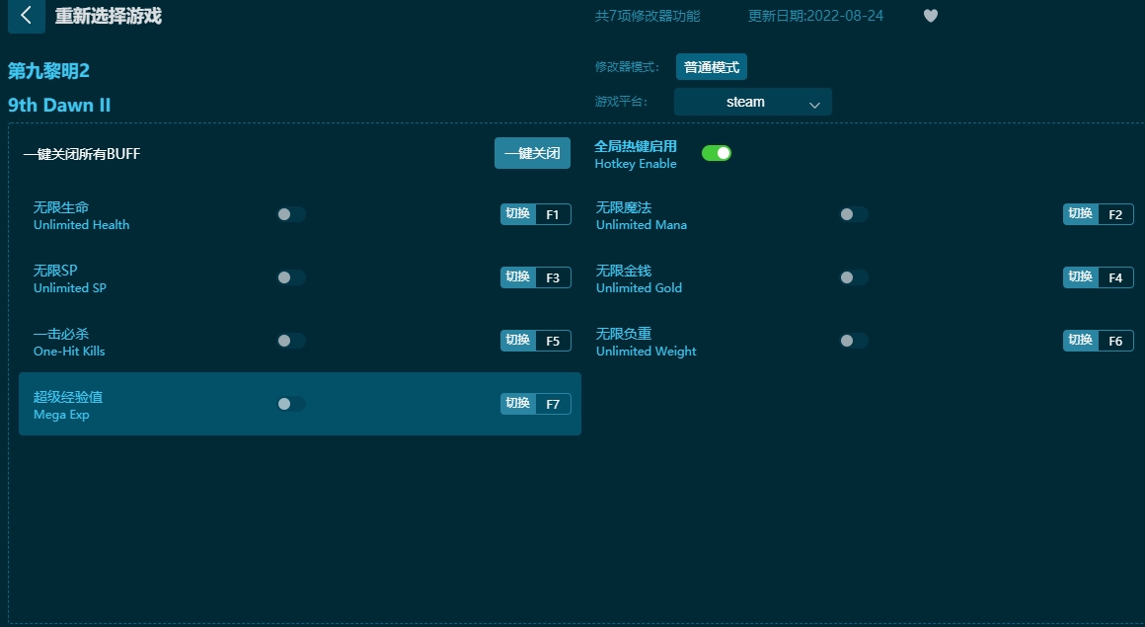
Task: Click the F6 hotkey field
Action: click(x=1115, y=341)
